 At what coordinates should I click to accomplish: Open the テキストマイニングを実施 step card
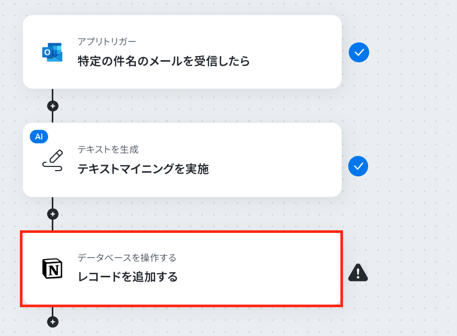click(x=182, y=160)
